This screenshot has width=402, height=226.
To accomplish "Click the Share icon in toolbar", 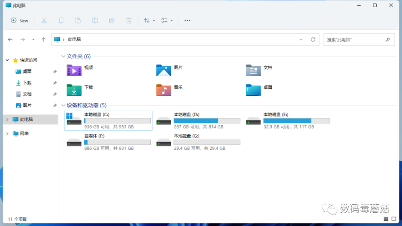I will 112,20.
